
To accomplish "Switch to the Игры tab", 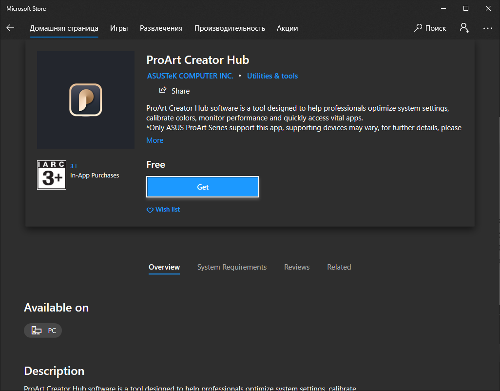I will point(119,28).
